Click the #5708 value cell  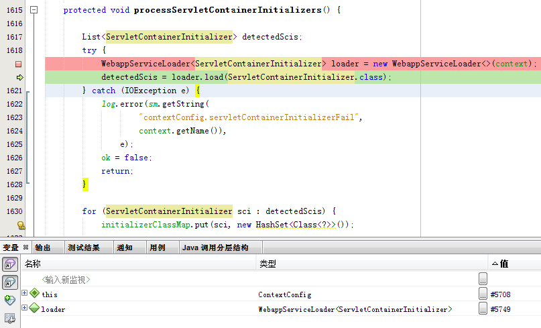pyautogui.click(x=500, y=294)
